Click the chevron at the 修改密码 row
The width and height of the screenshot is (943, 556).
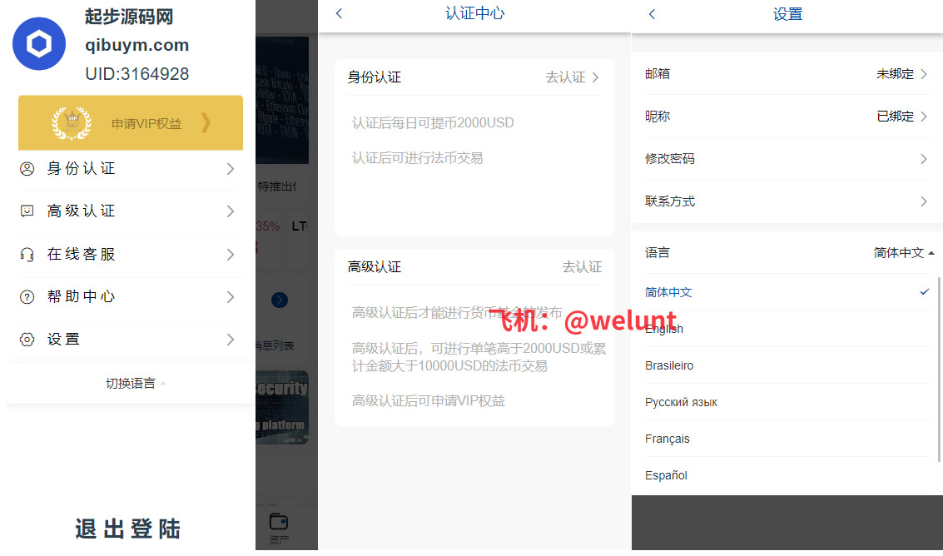[924, 159]
